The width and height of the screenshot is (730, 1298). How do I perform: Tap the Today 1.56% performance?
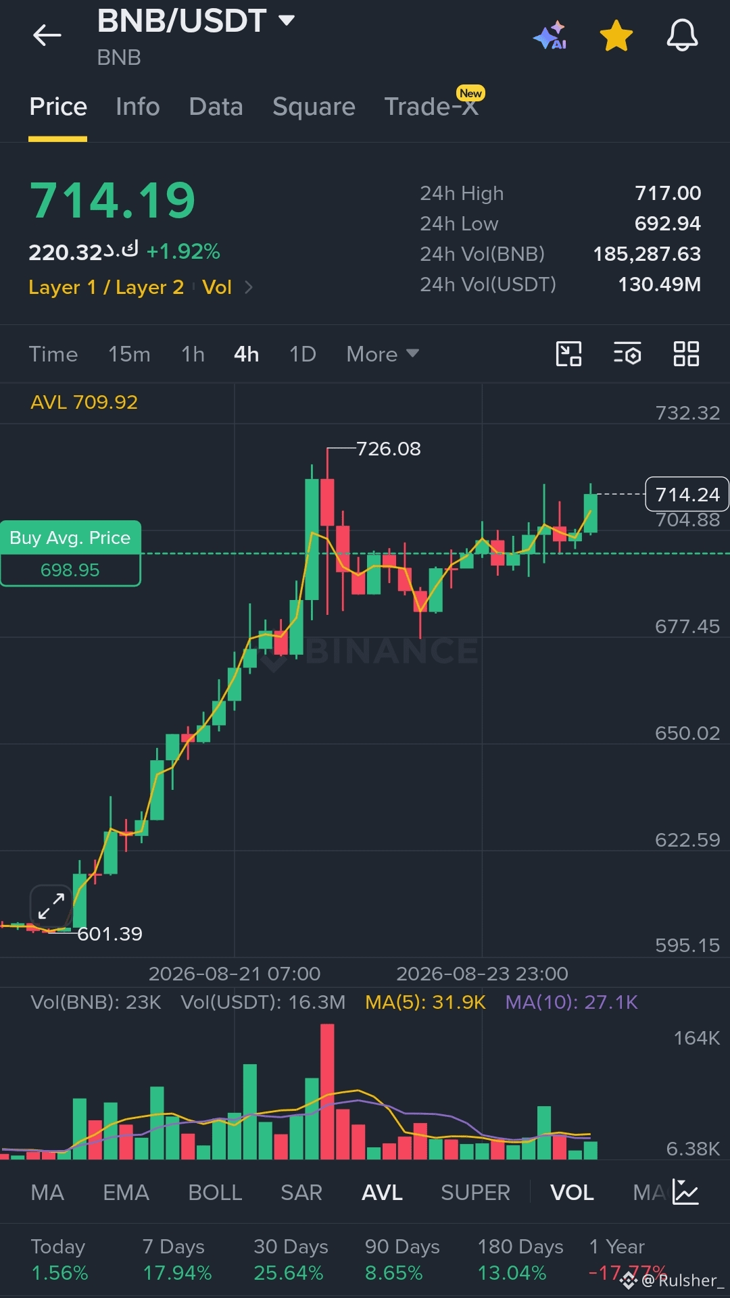click(59, 1259)
